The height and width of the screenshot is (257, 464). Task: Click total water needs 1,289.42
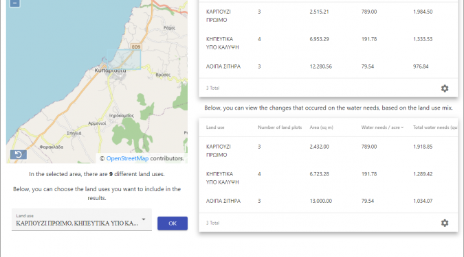pos(423,174)
